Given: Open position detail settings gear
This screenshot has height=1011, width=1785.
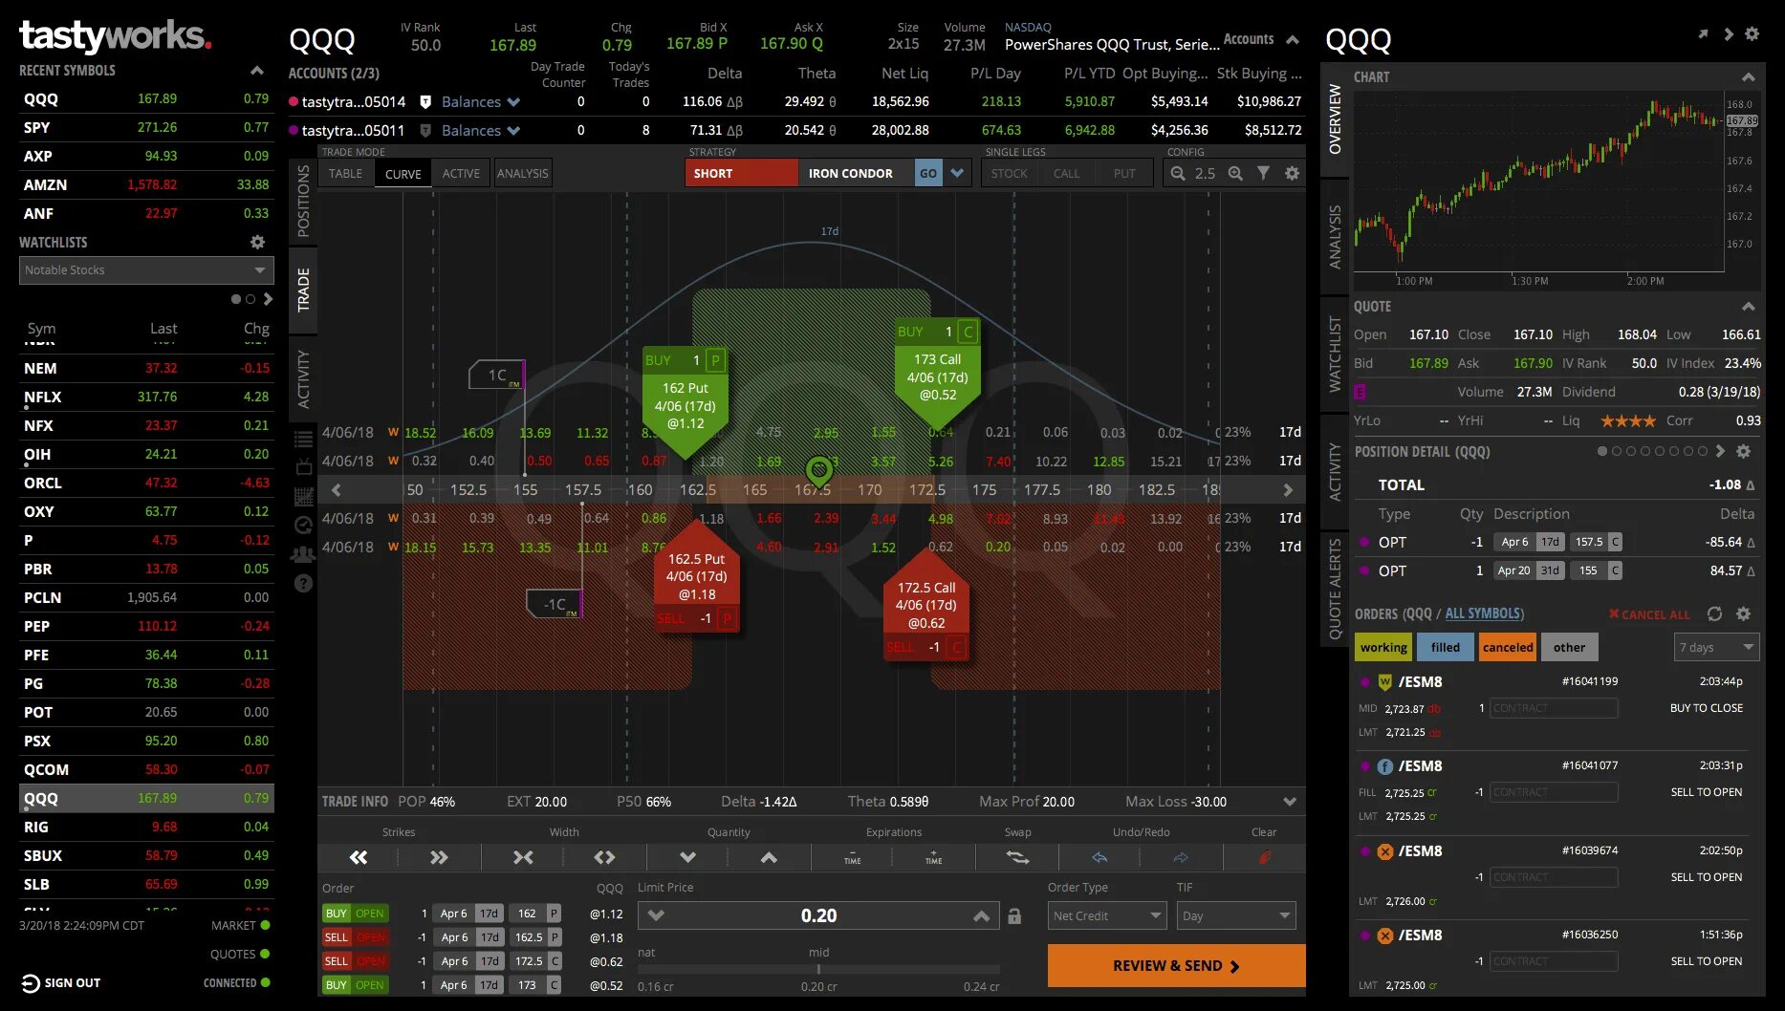Looking at the screenshot, I should (1743, 451).
